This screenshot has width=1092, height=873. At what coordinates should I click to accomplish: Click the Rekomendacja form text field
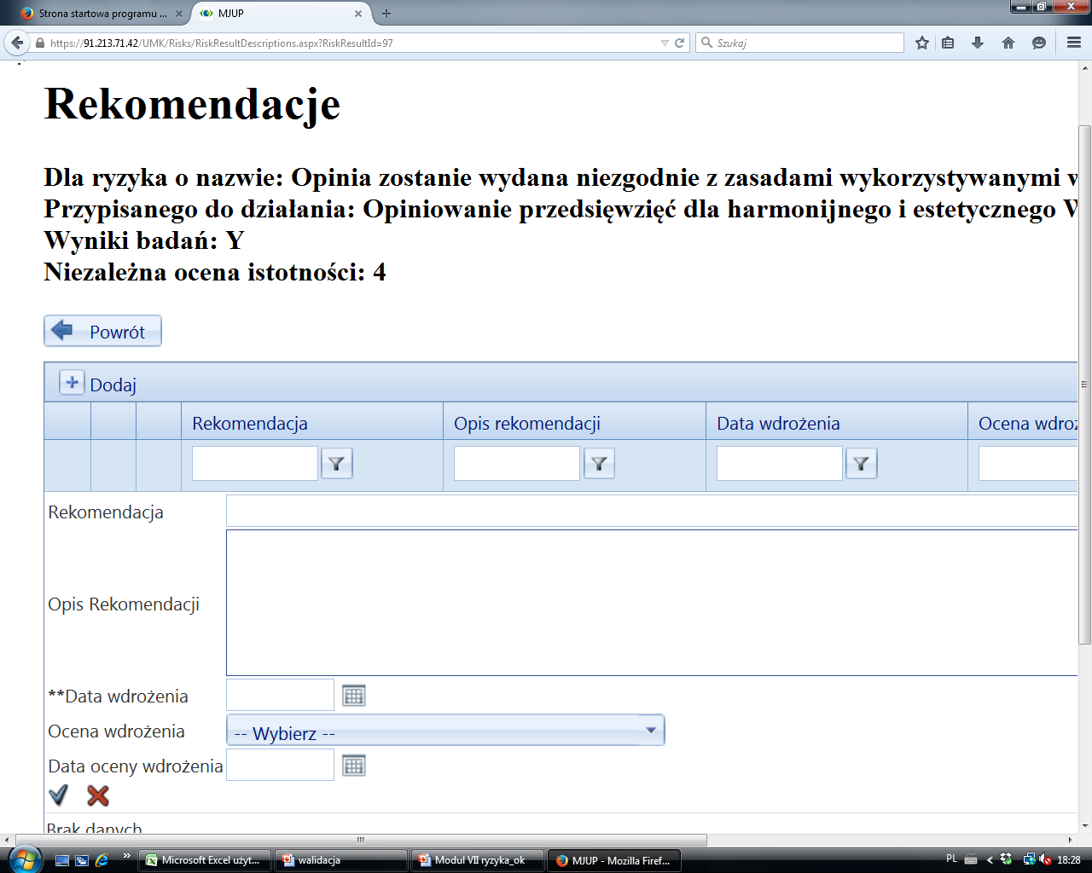[652, 511]
